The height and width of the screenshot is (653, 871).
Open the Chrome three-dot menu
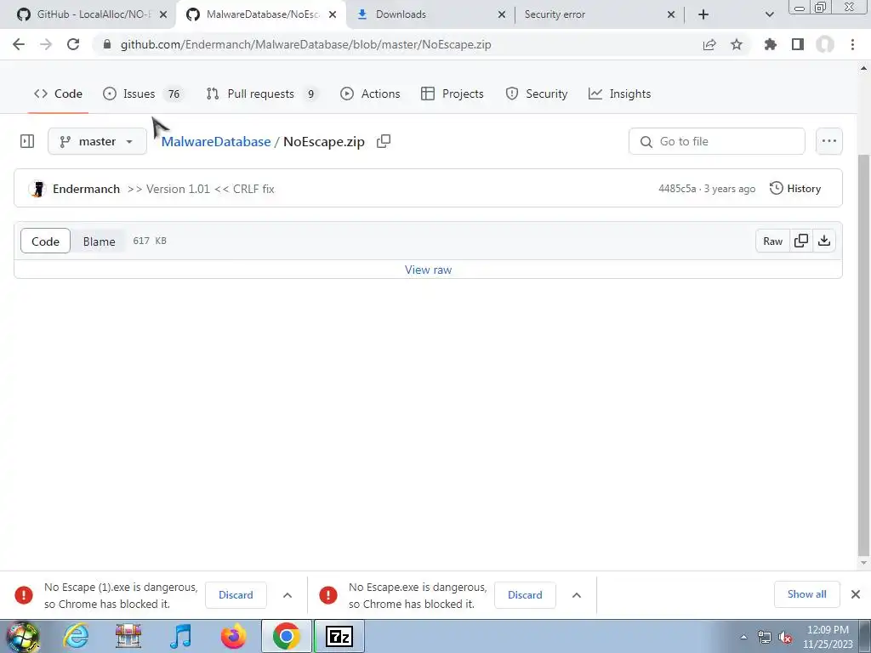852,44
